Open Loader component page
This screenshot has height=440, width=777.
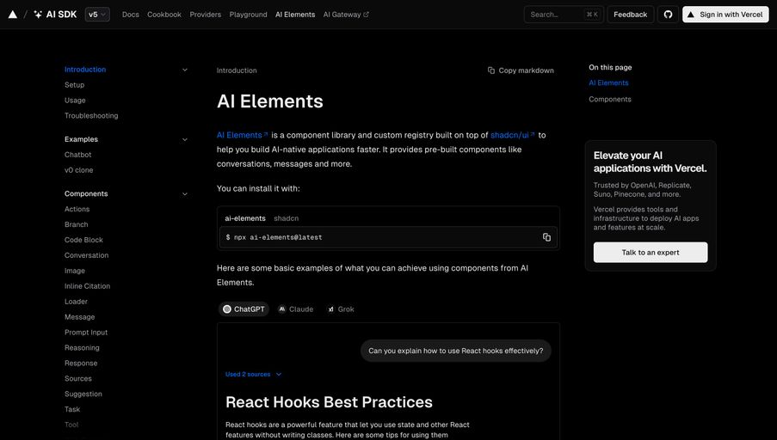click(76, 302)
